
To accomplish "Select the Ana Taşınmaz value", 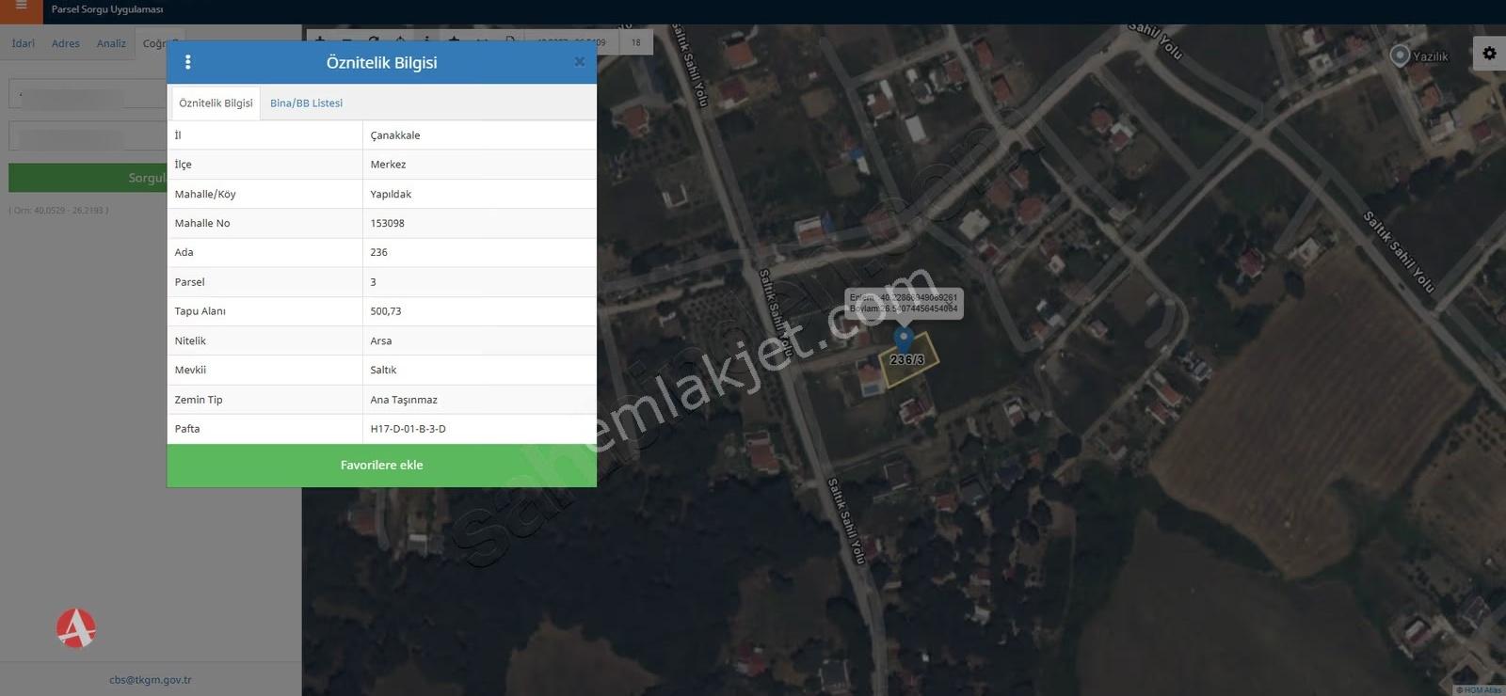I will pos(479,400).
